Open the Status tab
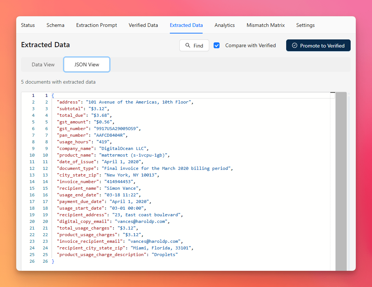372x287 pixels. coord(28,25)
